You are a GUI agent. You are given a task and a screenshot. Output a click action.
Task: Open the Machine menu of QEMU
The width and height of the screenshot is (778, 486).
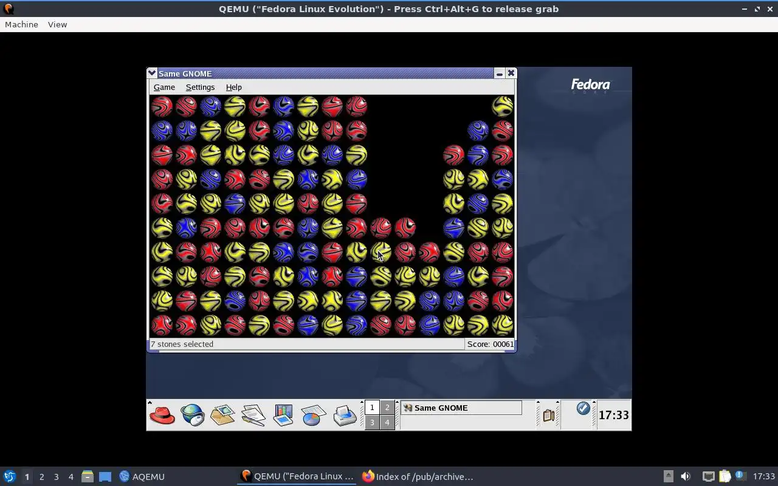click(x=21, y=24)
